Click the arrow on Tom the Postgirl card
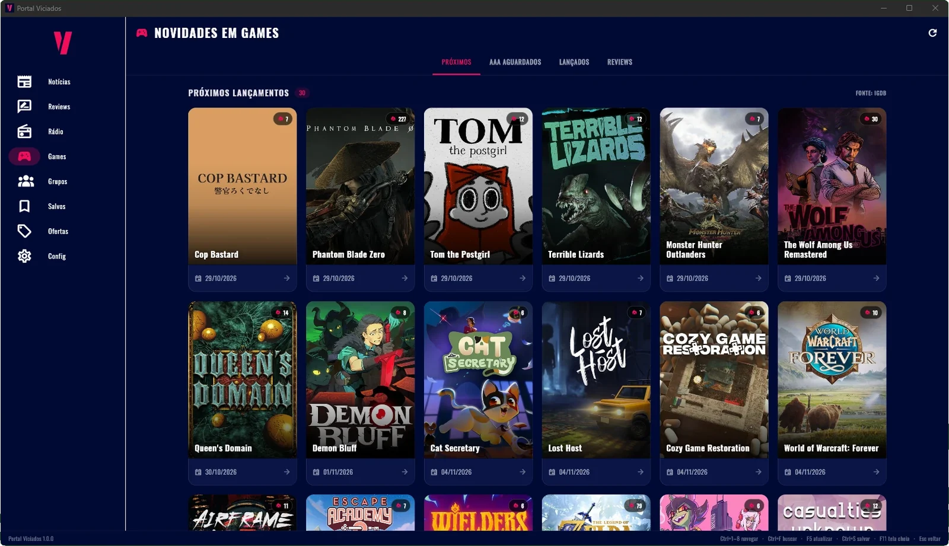Viewport: 949px width, 546px height. click(523, 278)
